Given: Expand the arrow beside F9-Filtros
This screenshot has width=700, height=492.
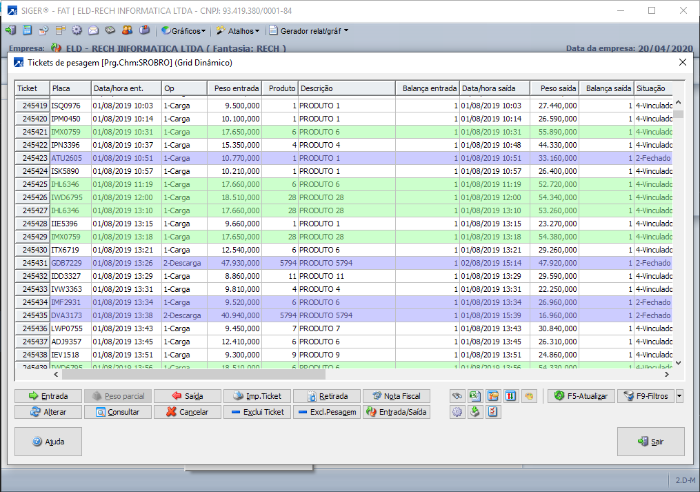Looking at the screenshot, I should coord(679,396).
